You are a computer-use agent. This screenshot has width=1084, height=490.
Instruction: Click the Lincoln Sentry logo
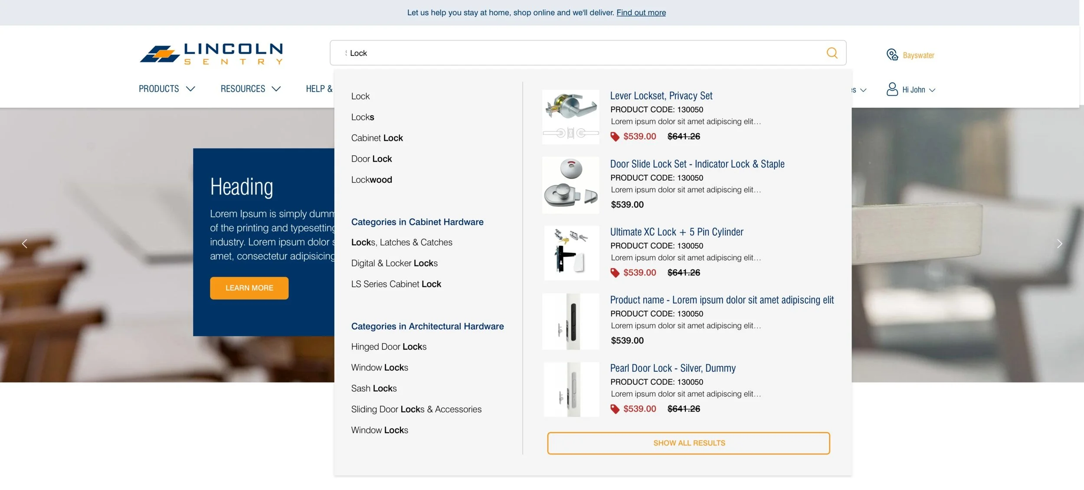(x=211, y=53)
